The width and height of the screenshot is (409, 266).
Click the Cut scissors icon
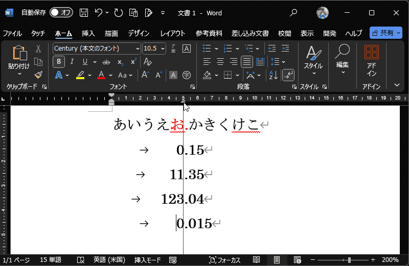38,49
